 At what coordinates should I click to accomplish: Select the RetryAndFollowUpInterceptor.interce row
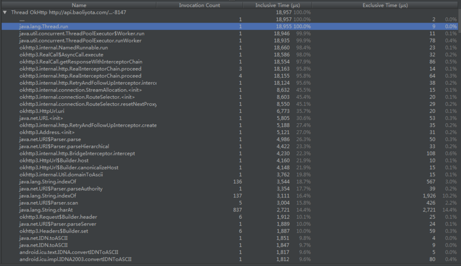click(x=229, y=83)
